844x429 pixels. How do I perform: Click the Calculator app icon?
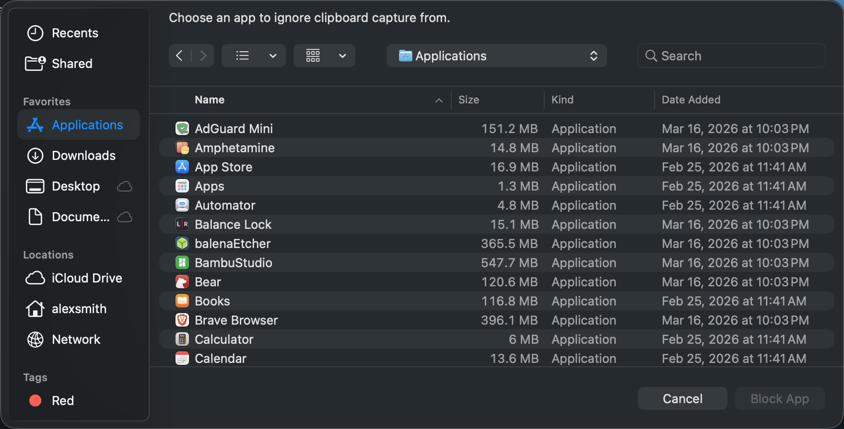(x=182, y=339)
